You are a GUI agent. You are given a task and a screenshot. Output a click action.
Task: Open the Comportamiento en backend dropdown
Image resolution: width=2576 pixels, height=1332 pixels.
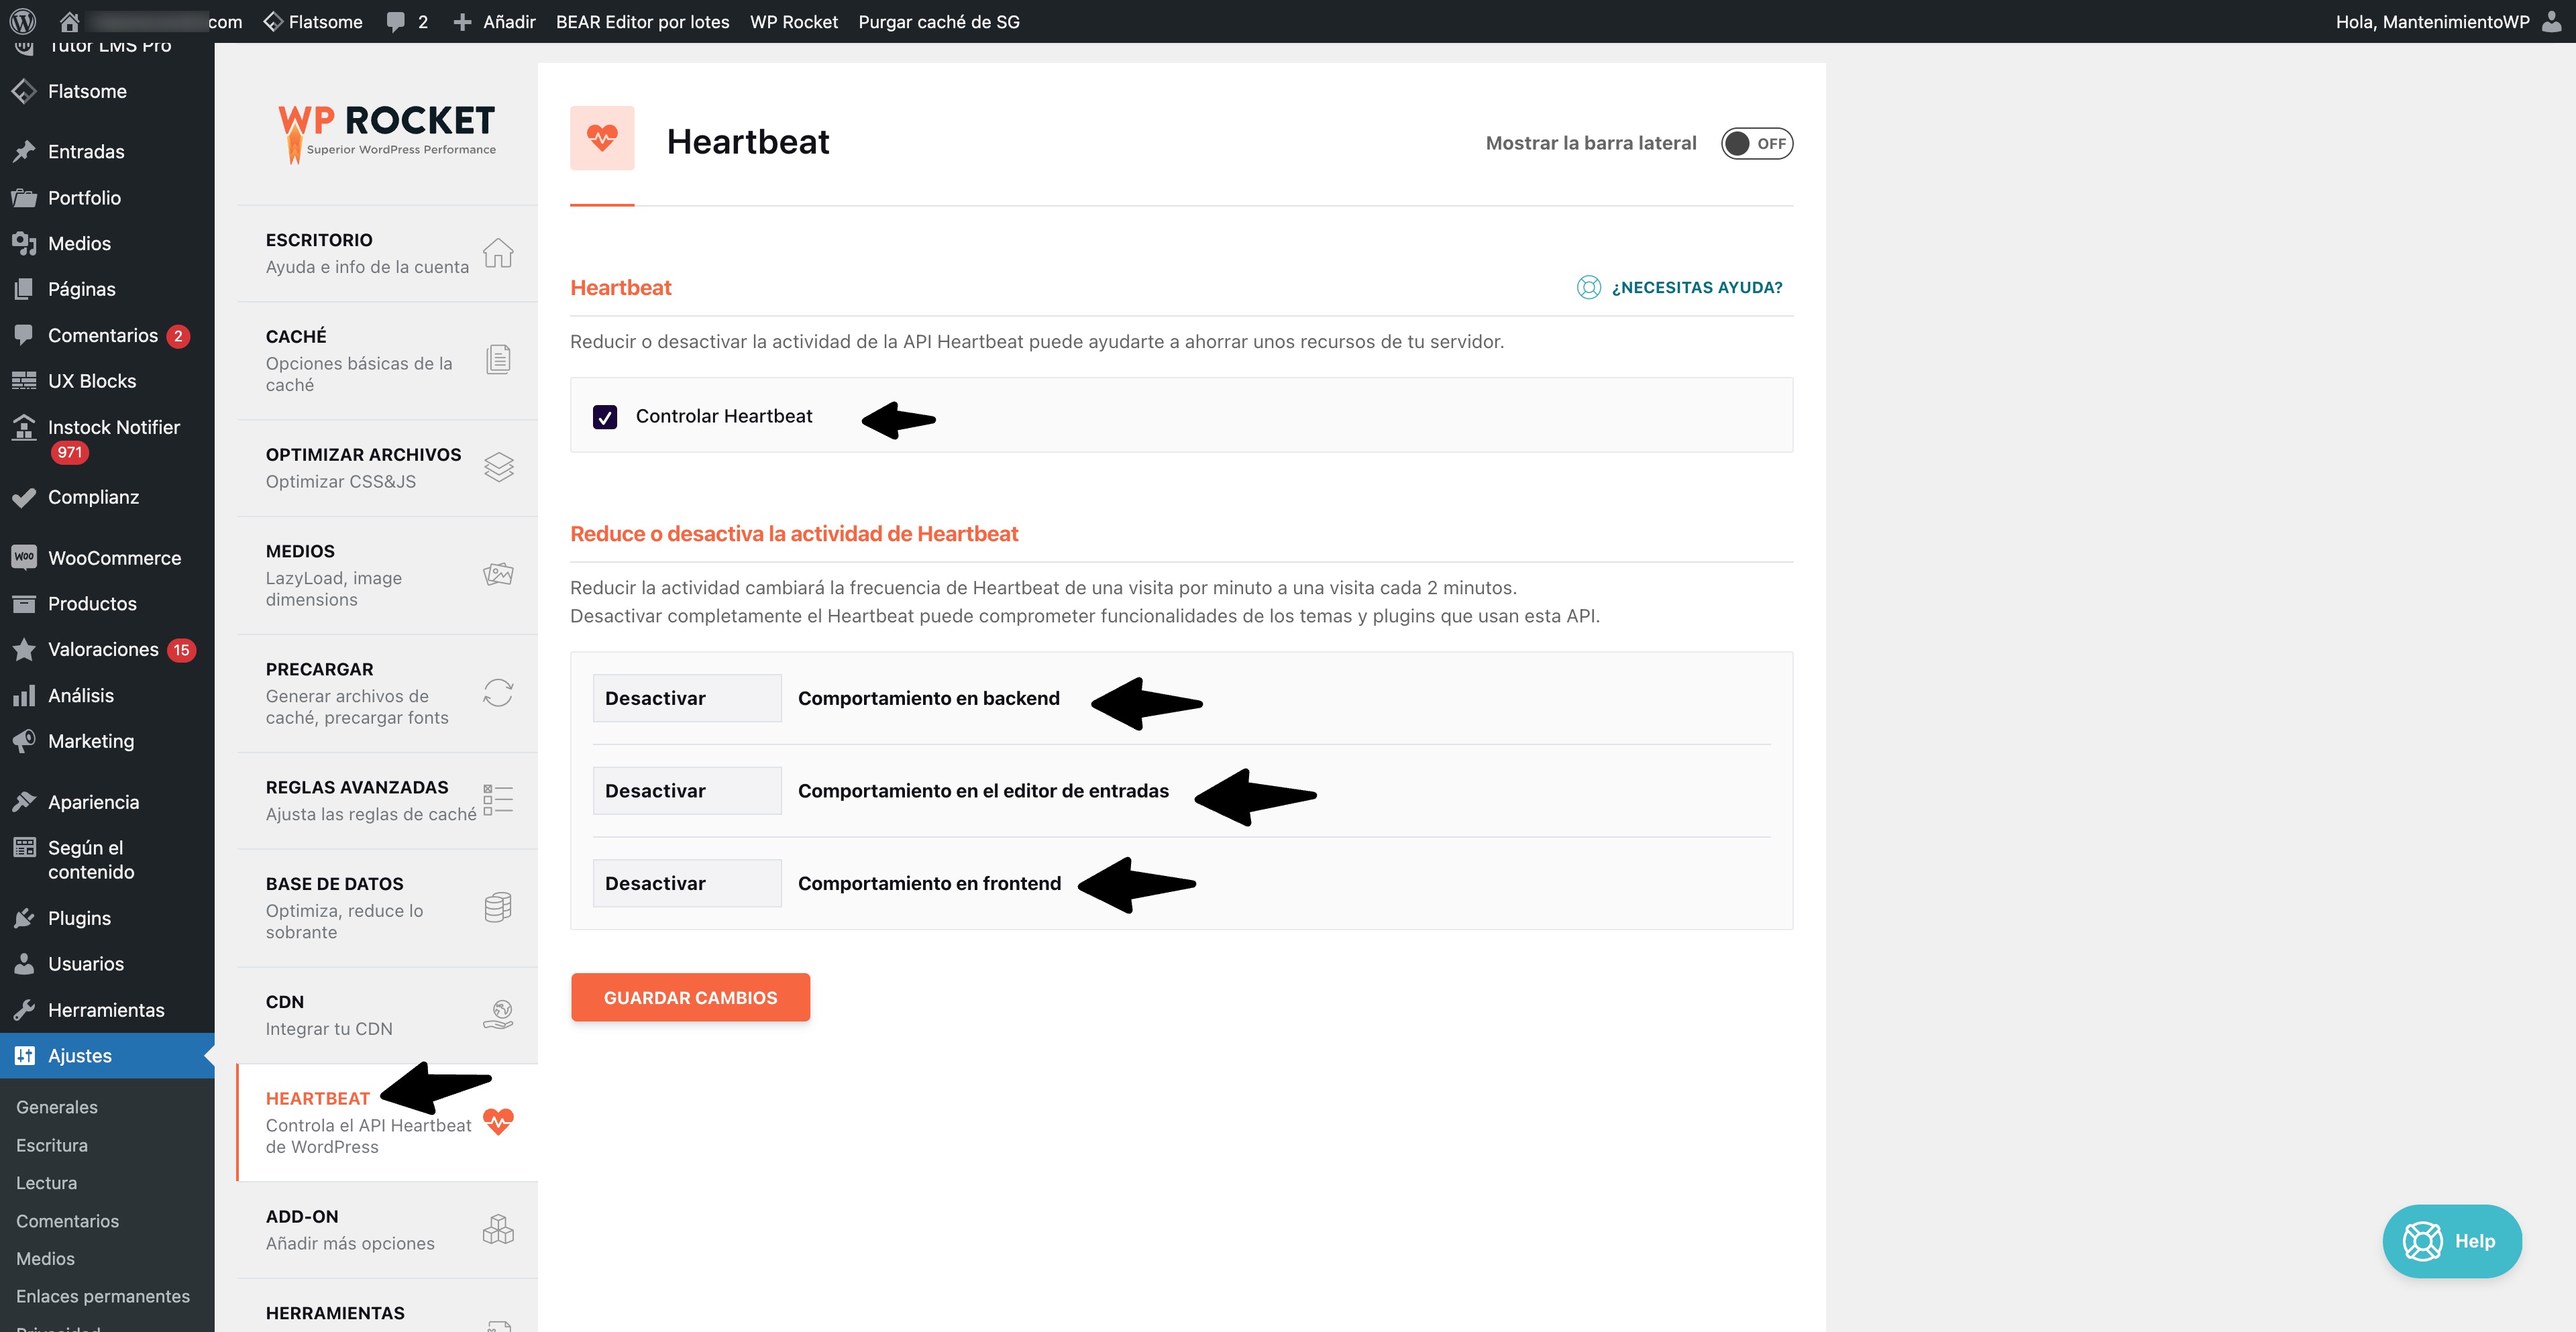click(686, 698)
